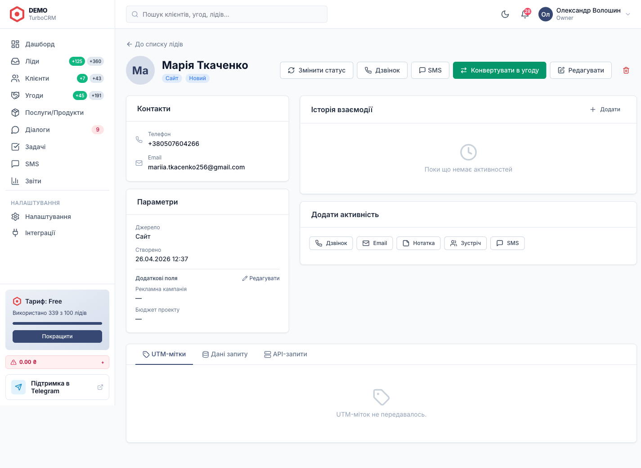Add an Email activity
This screenshot has width=641, height=468.
(375, 243)
